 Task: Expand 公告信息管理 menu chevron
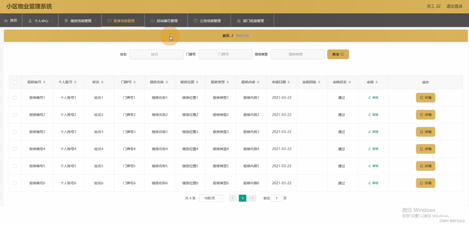click(x=224, y=21)
